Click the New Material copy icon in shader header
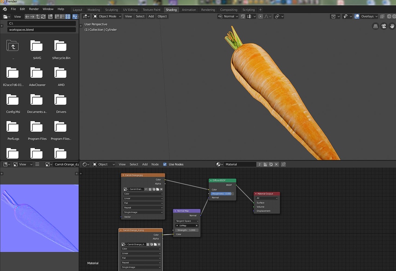The image size is (396, 271). point(270,164)
